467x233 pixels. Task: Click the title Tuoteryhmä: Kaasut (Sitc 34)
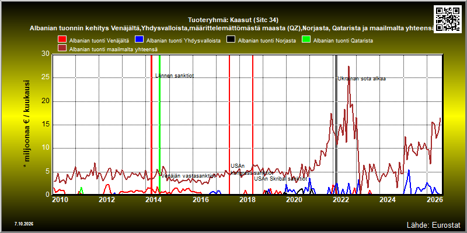pyautogui.click(x=233, y=20)
